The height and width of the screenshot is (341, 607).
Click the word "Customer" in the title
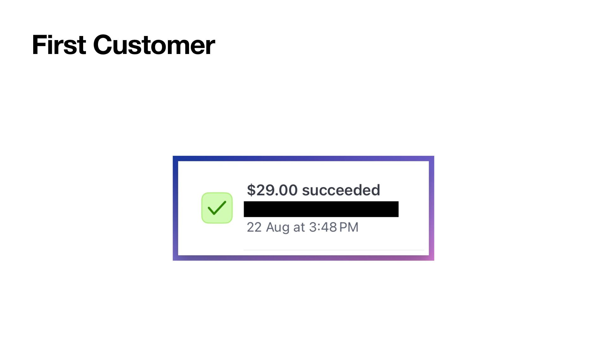[154, 45]
